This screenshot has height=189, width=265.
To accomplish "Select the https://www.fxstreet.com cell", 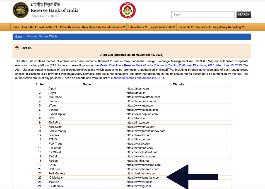I will point(179,152).
